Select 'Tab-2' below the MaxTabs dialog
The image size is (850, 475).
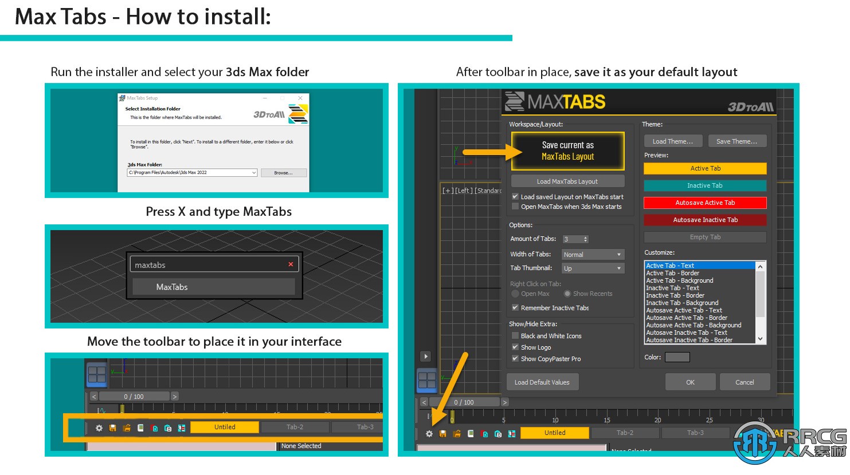point(625,433)
